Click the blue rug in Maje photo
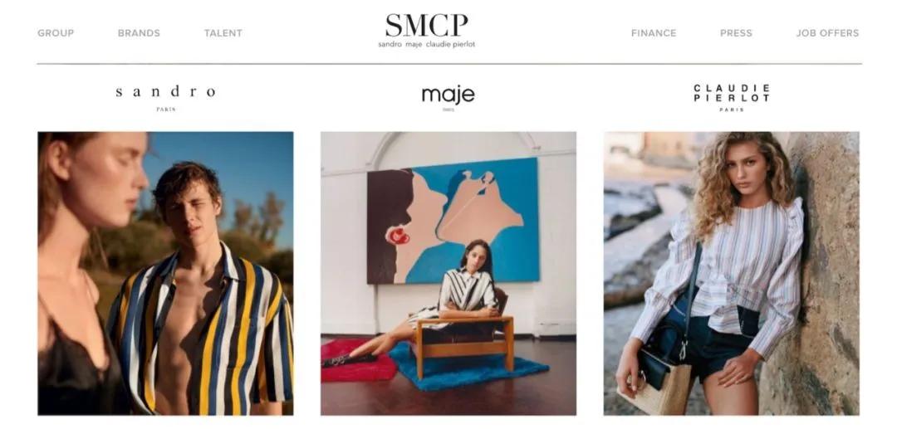 click(468, 366)
